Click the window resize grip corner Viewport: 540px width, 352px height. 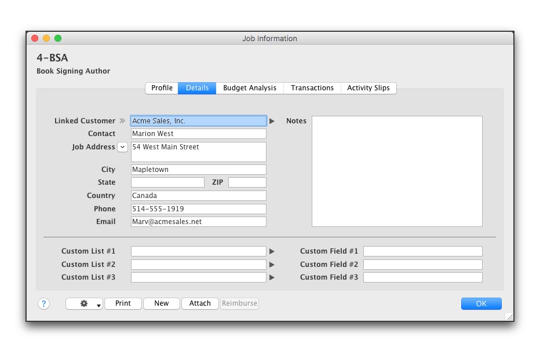[x=509, y=317]
